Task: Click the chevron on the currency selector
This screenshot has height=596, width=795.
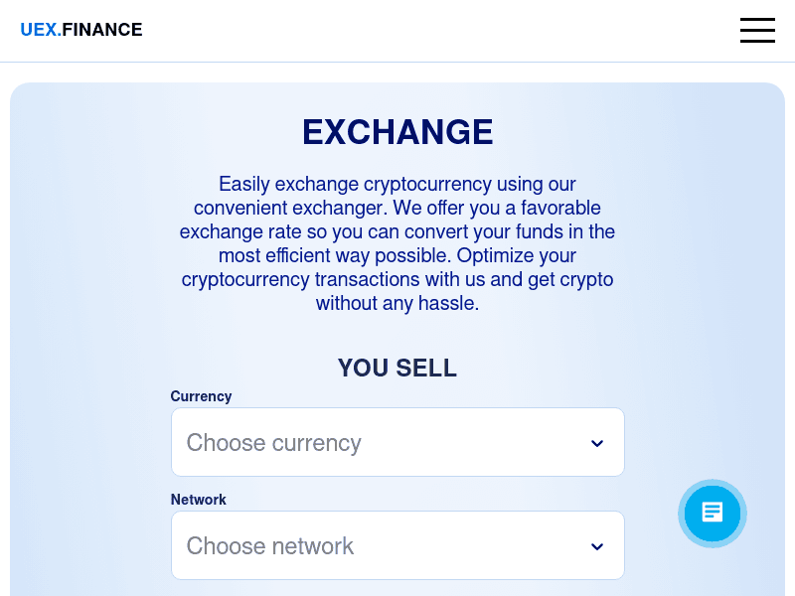Action: (597, 443)
